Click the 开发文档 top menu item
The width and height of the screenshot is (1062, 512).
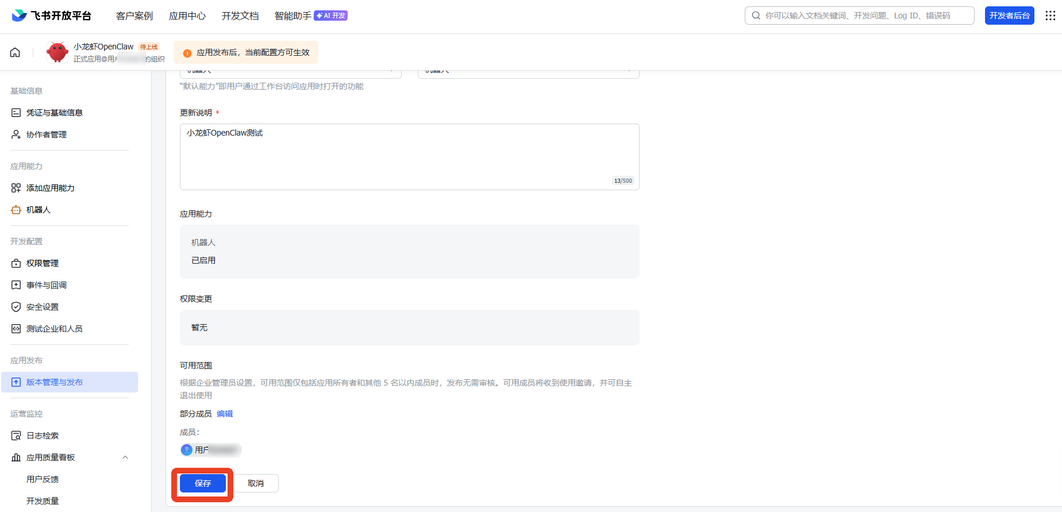point(240,16)
